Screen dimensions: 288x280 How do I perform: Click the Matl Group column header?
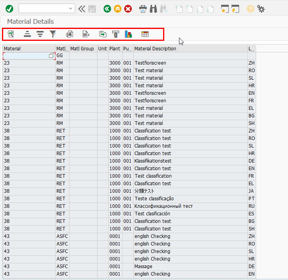click(x=83, y=48)
